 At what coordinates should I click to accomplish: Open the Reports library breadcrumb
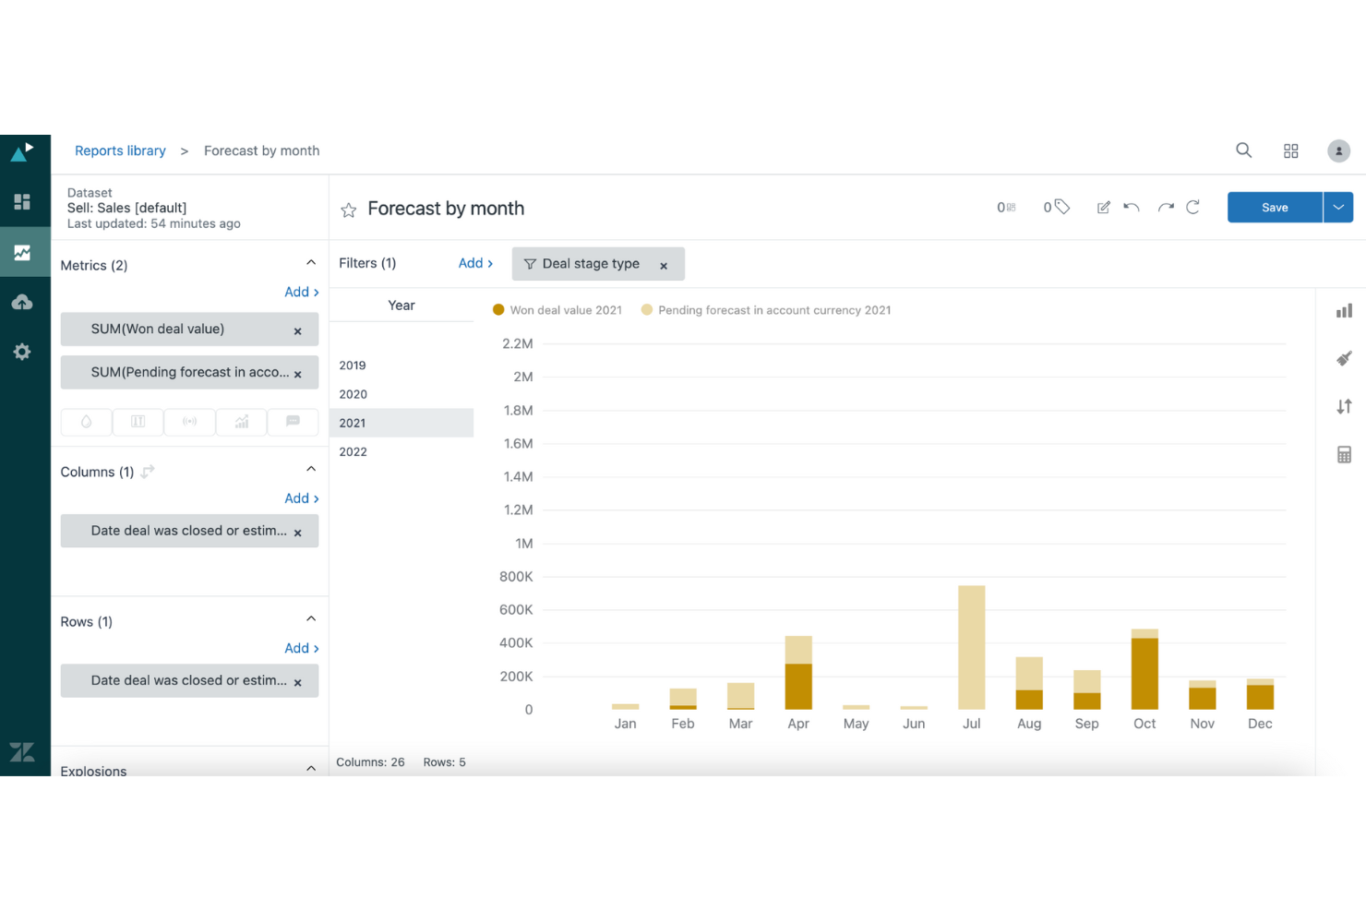click(x=120, y=150)
